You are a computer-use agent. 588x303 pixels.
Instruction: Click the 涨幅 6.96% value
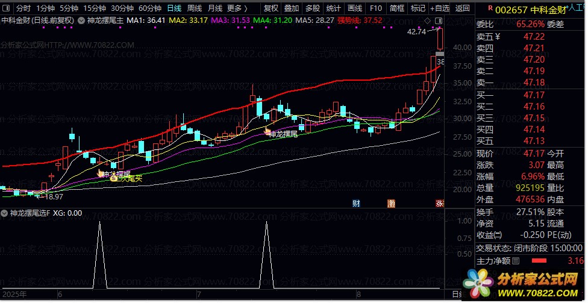pyautogui.click(x=532, y=176)
